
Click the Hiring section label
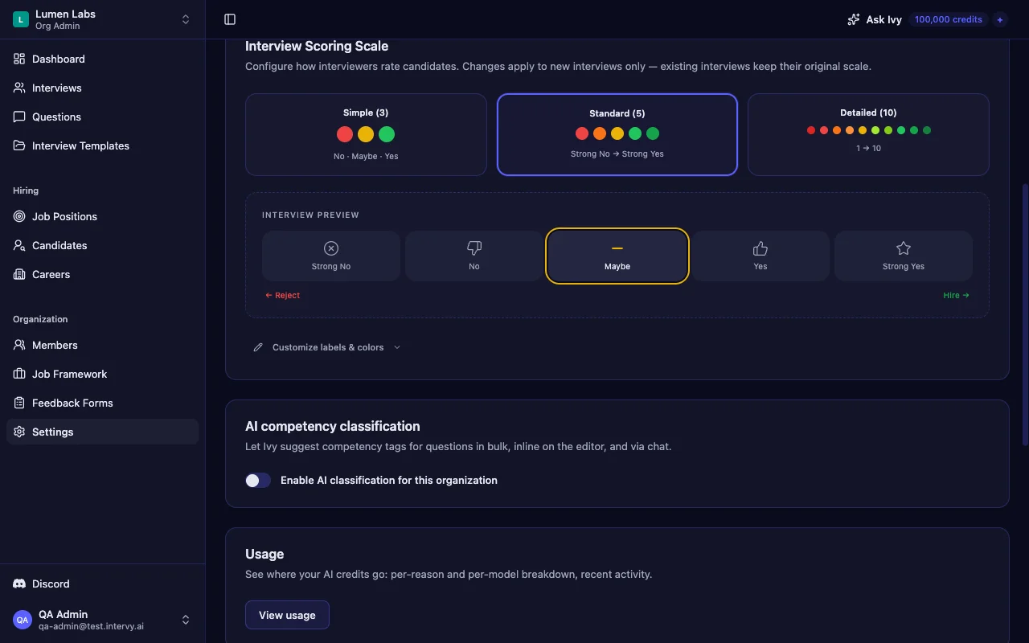tap(26, 190)
